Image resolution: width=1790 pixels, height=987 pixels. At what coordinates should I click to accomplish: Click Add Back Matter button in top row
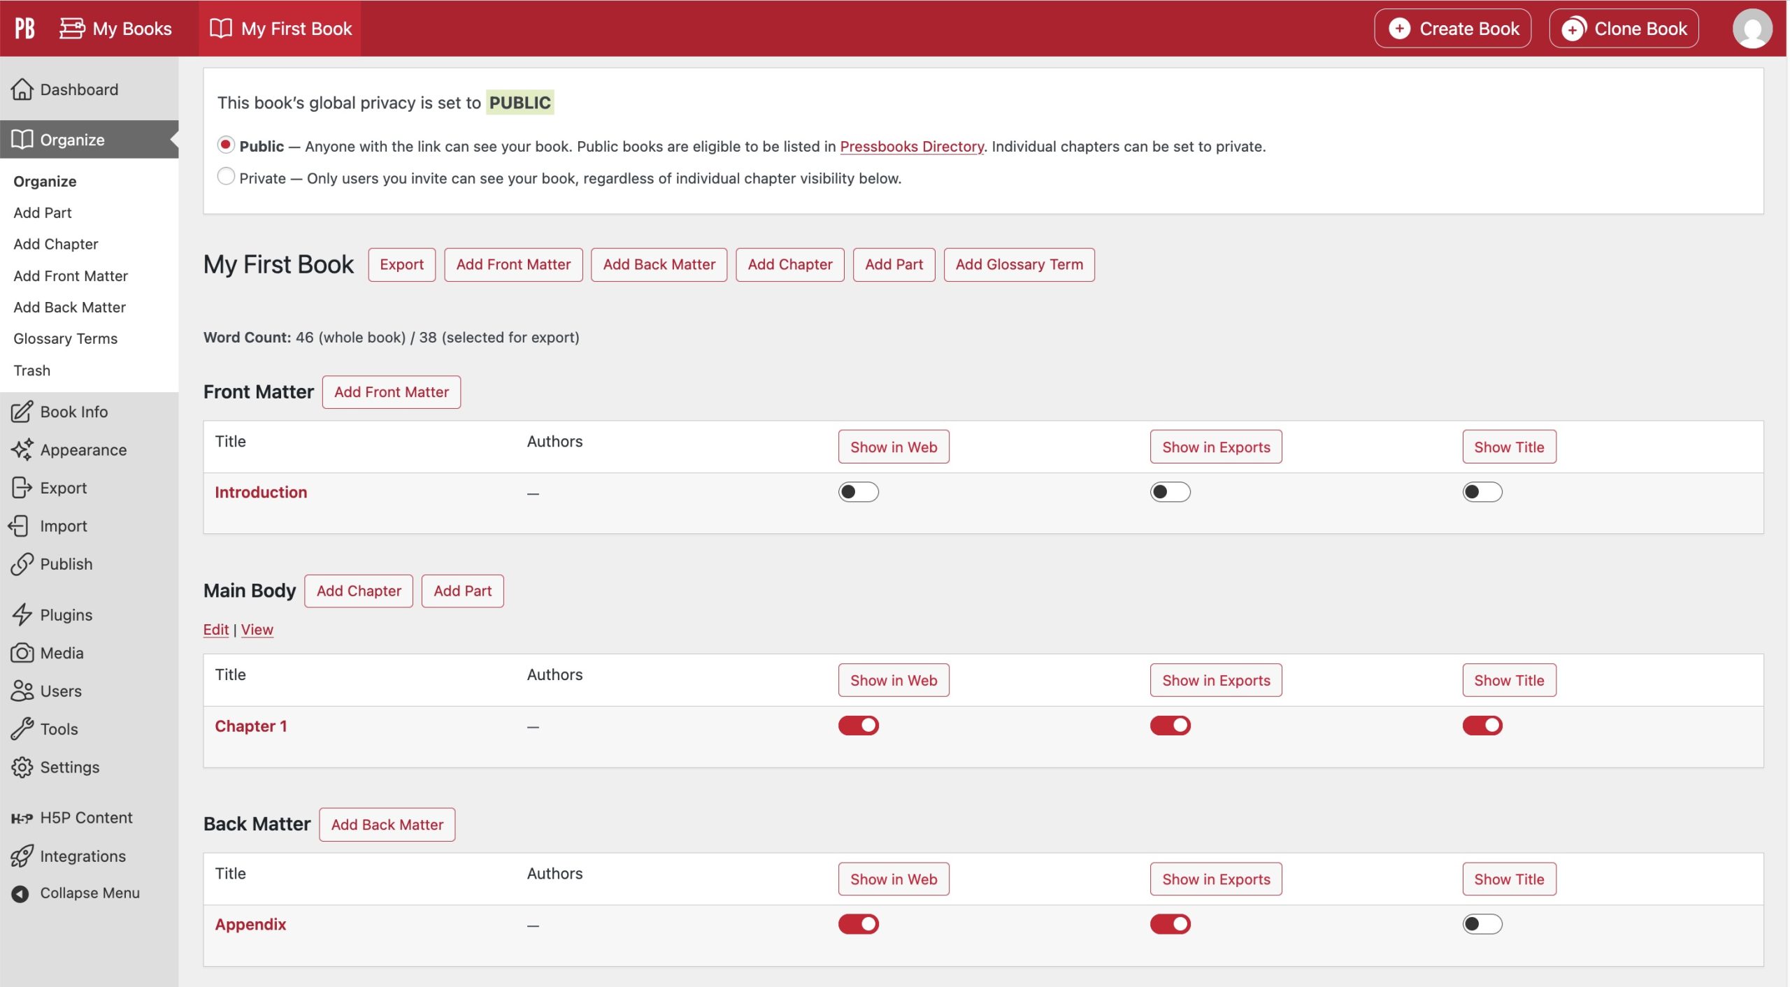[659, 264]
